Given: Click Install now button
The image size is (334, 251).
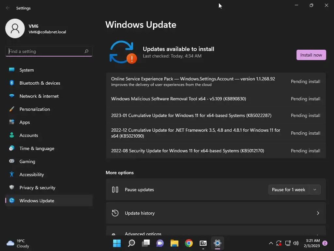Looking at the screenshot, I should [311, 55].
